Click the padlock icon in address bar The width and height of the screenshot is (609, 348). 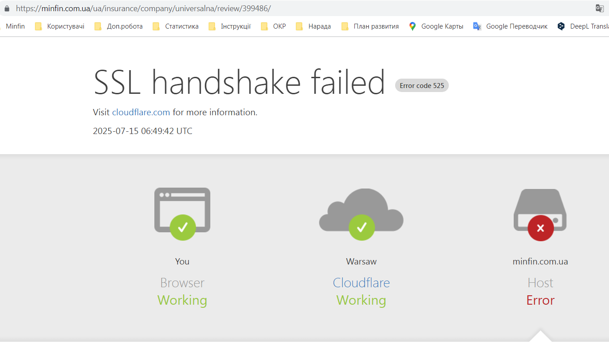tap(7, 8)
